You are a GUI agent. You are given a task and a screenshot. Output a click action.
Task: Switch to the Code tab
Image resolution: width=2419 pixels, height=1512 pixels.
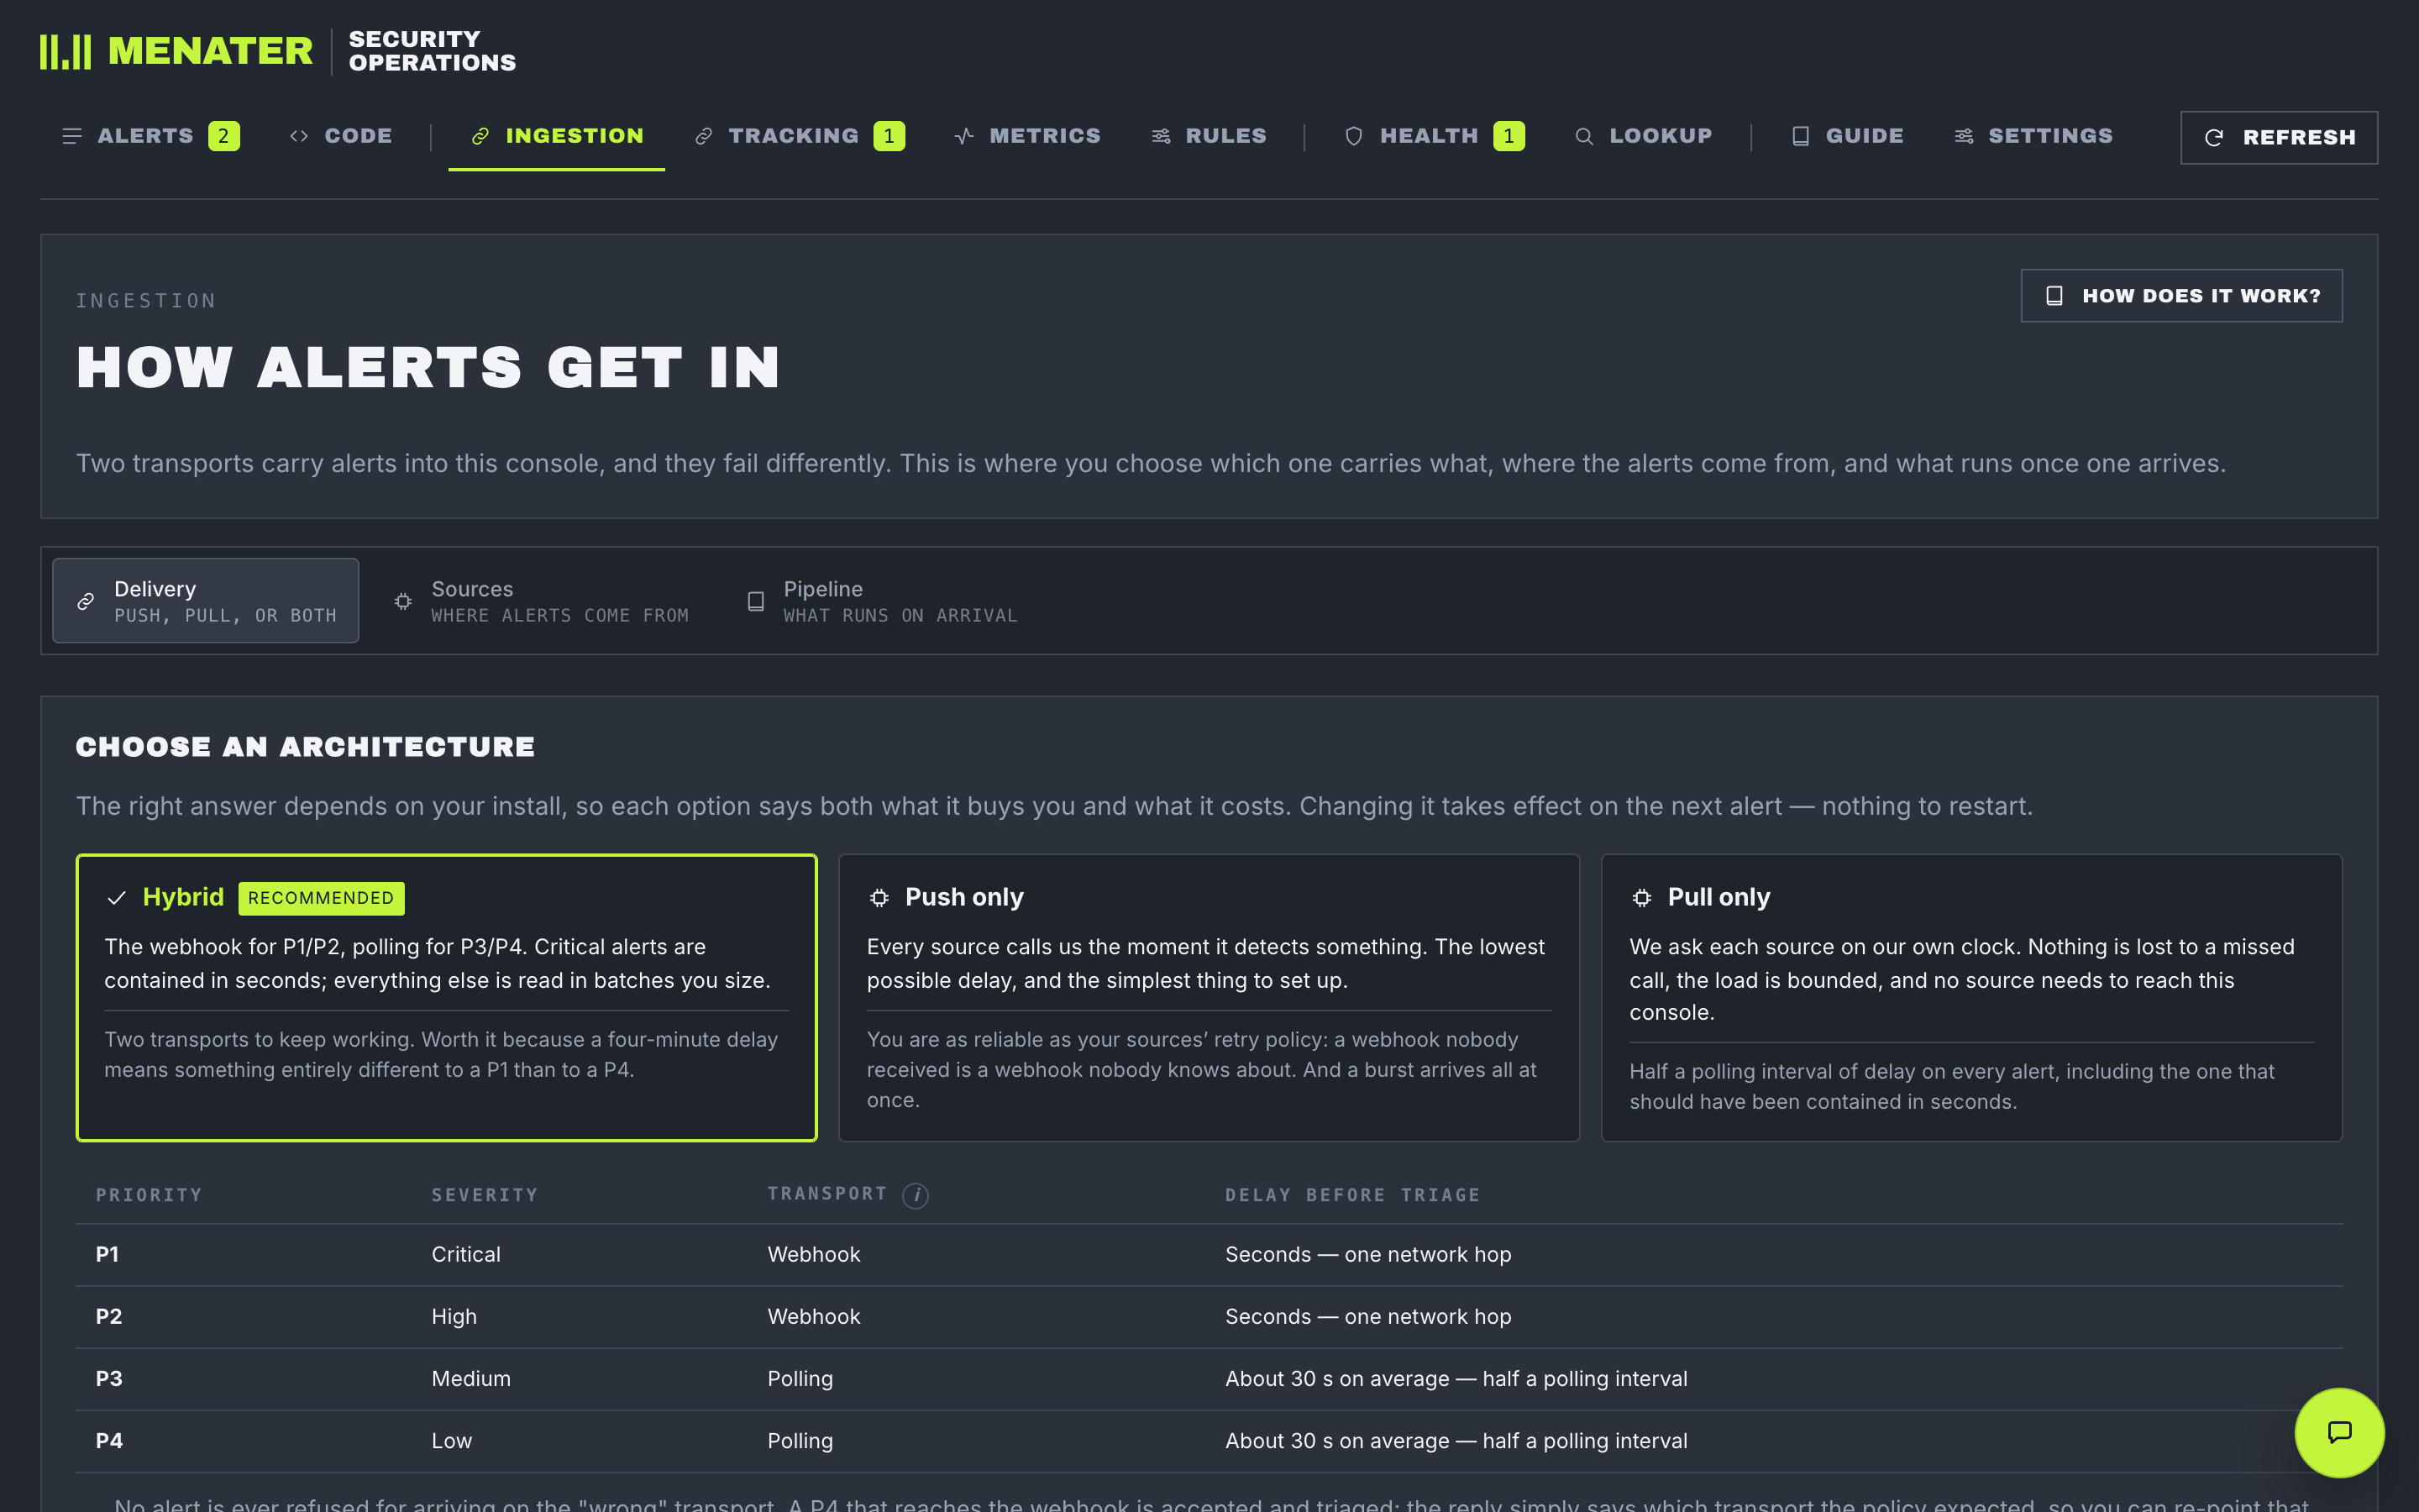point(341,136)
